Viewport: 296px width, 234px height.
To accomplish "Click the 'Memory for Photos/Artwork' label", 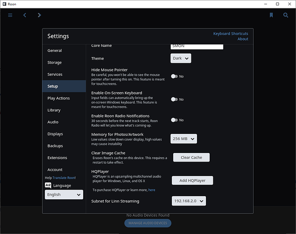I will coord(117,134).
